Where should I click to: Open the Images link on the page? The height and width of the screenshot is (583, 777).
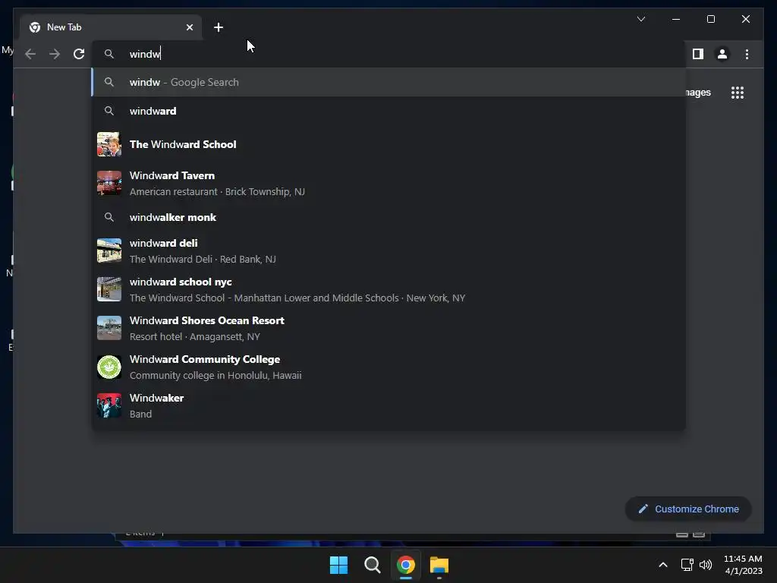[x=698, y=93]
